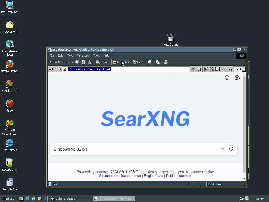Select the Recycle Bin desktop icon
This screenshot has width=269, height=202.
[10, 185]
